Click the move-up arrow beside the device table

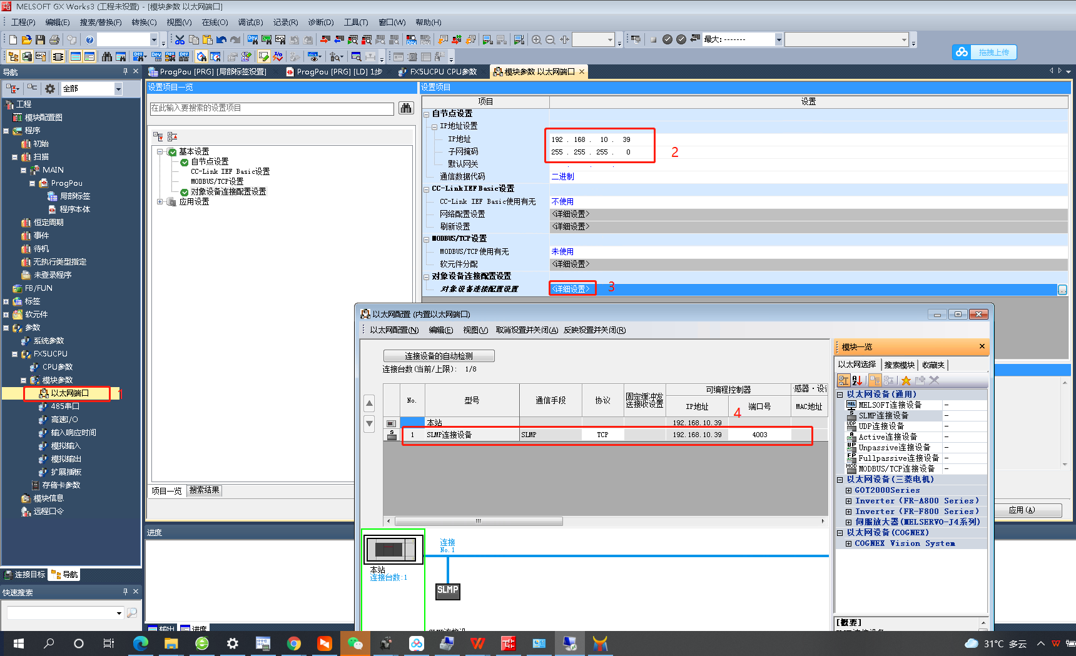click(x=369, y=403)
